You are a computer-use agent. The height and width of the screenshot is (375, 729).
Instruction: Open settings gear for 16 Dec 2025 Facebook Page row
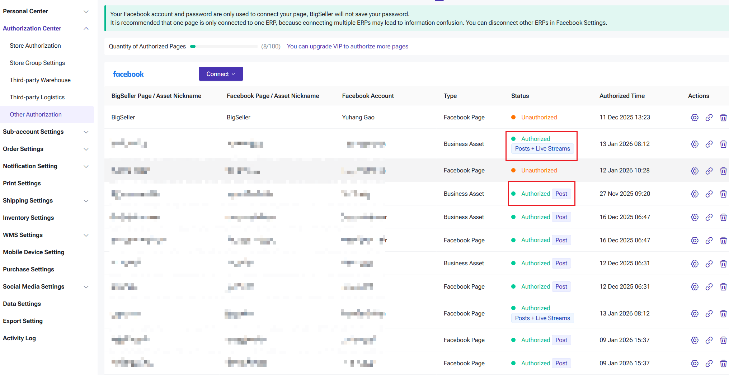695,240
